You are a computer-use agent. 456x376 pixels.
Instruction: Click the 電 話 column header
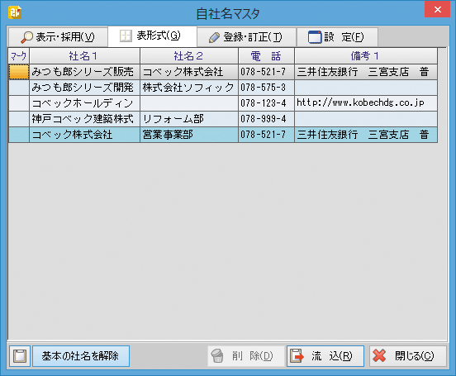pos(266,56)
